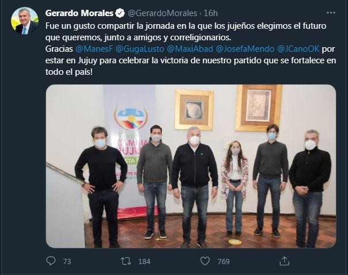Go to the @JosefaMendo profile link
Viewport: 348px width, 275px height.
[x=245, y=49]
